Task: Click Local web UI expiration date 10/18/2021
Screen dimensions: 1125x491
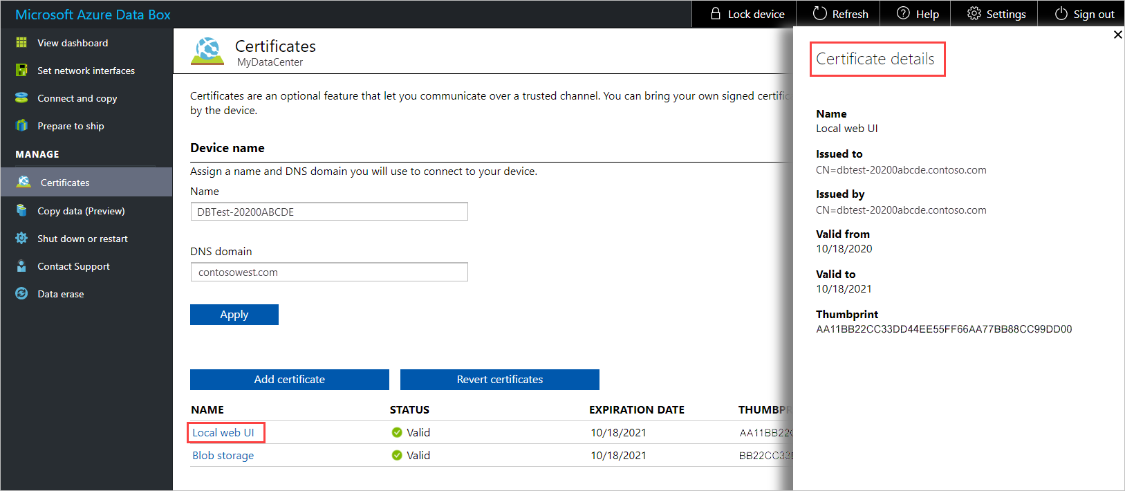Action: click(x=618, y=433)
